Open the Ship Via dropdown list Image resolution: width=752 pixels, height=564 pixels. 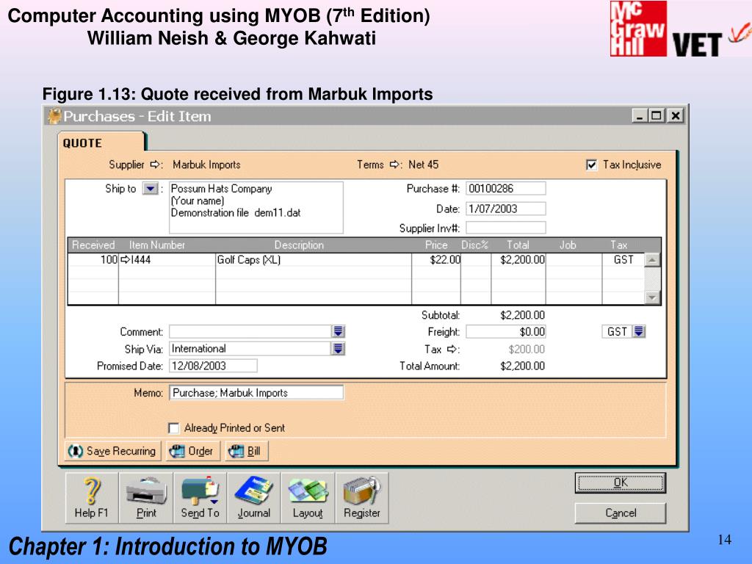338,349
